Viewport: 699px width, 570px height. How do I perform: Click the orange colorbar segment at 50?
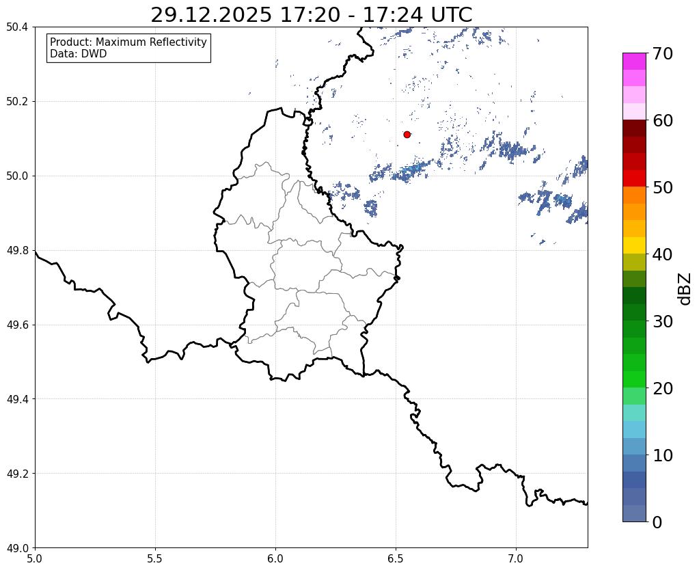click(634, 195)
